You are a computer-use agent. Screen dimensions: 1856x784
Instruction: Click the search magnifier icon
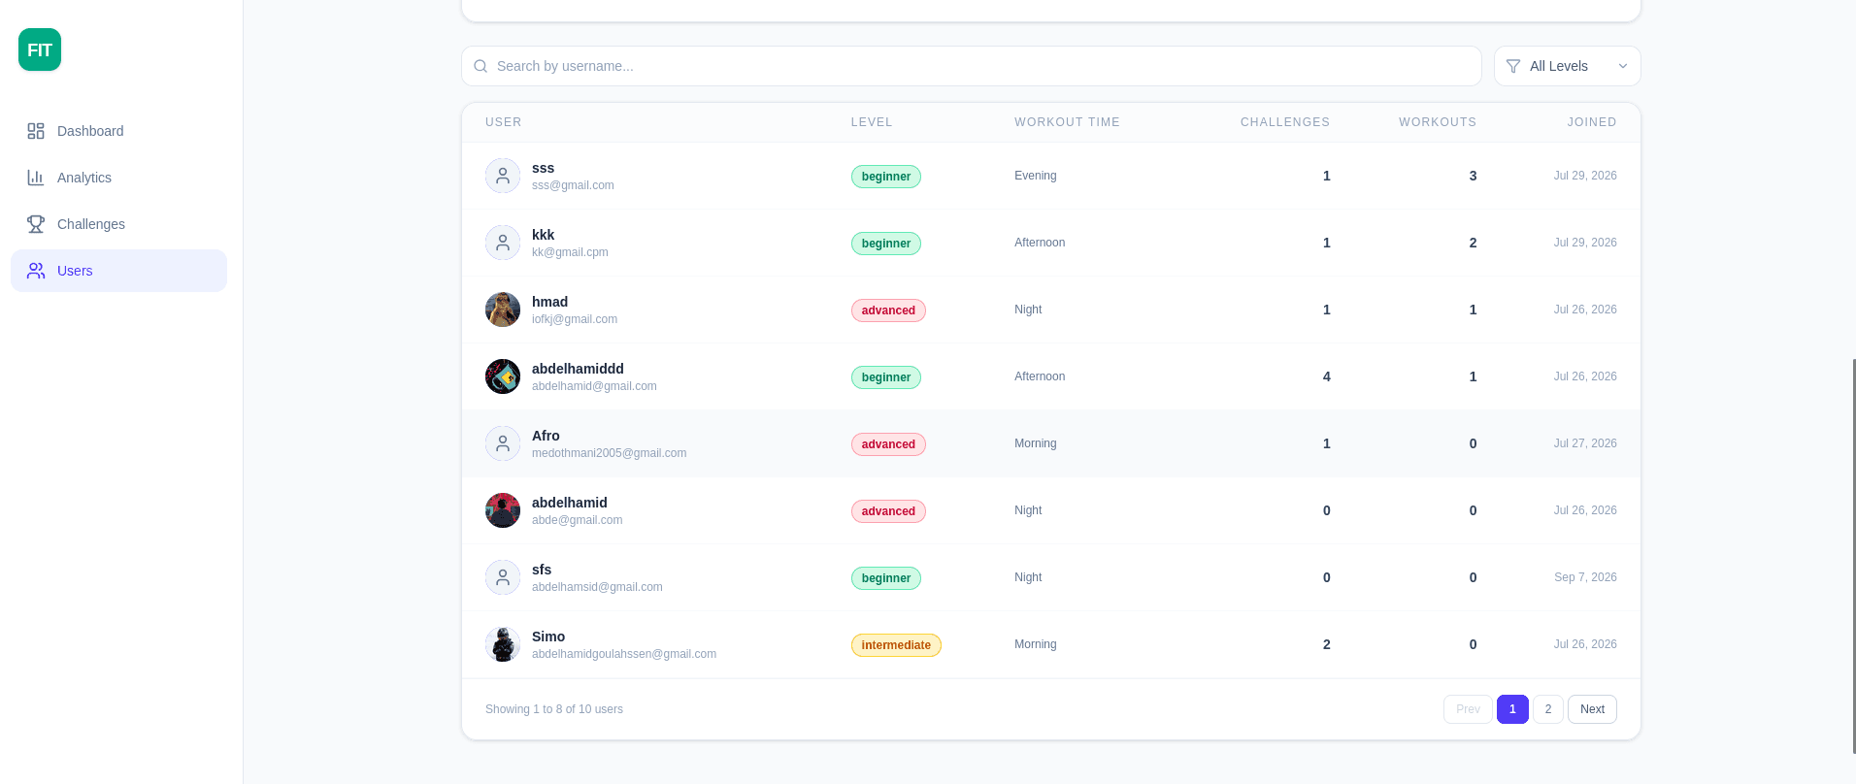pyautogui.click(x=481, y=66)
